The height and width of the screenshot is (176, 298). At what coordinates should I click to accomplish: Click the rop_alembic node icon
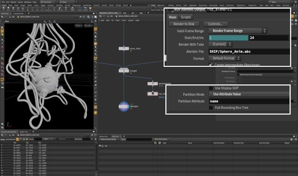click(152, 94)
